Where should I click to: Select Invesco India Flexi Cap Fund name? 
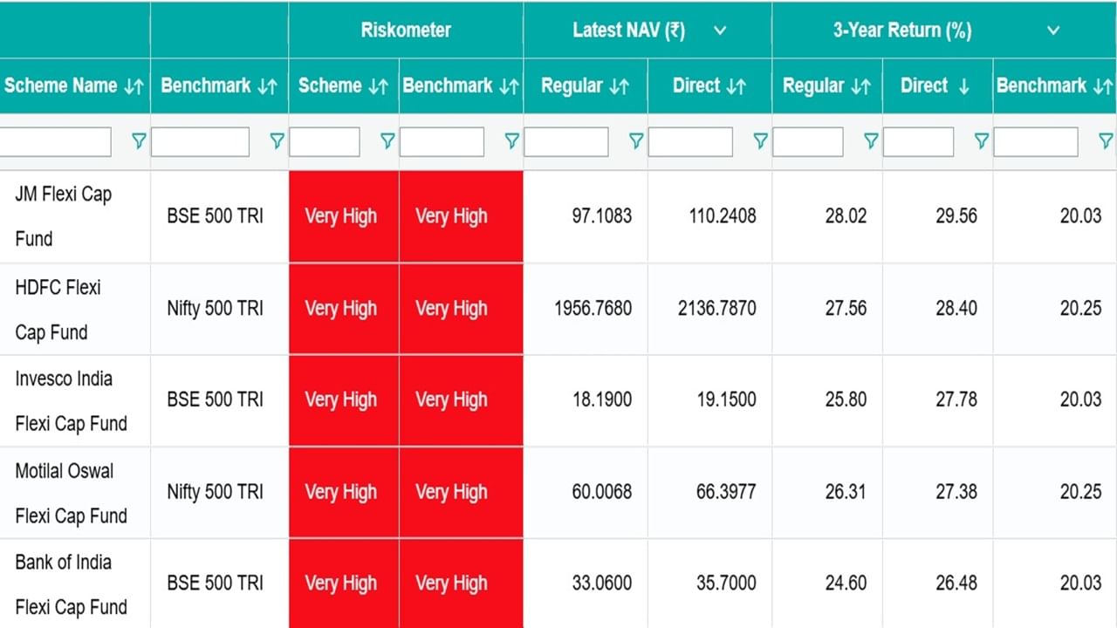[71, 400]
